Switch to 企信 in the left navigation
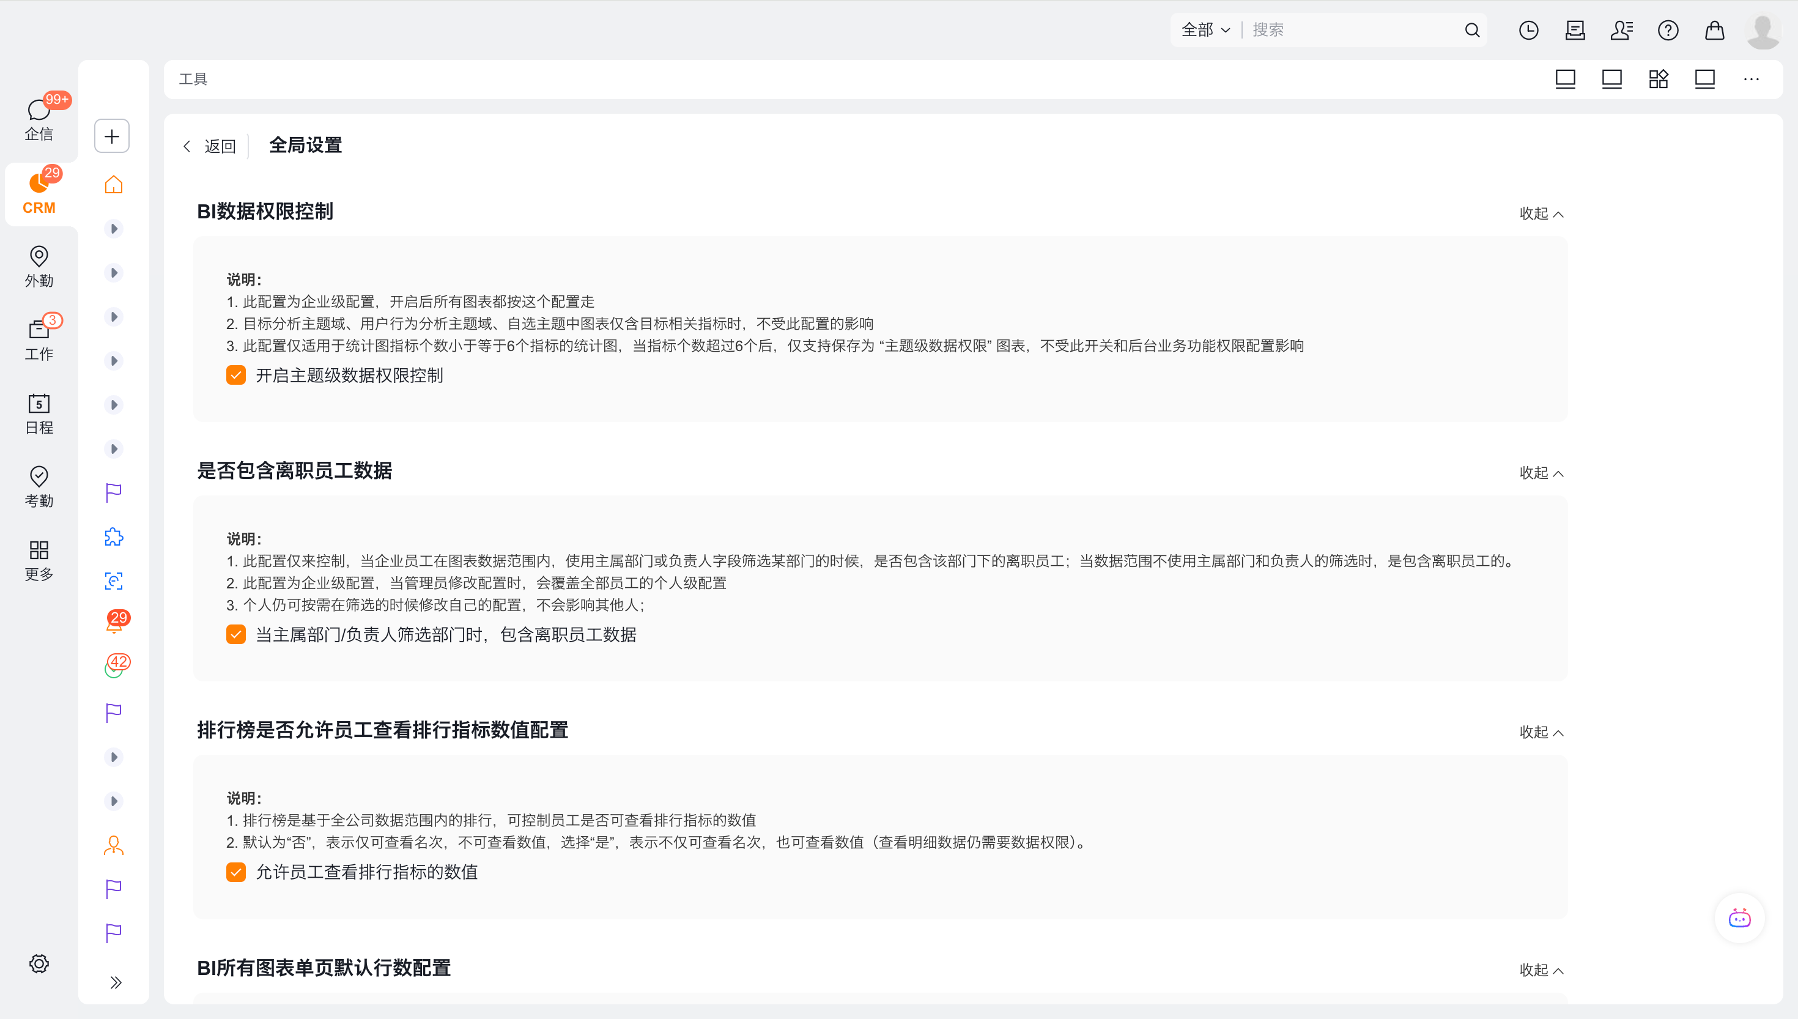Screen dimensions: 1798x1019 (x=39, y=119)
